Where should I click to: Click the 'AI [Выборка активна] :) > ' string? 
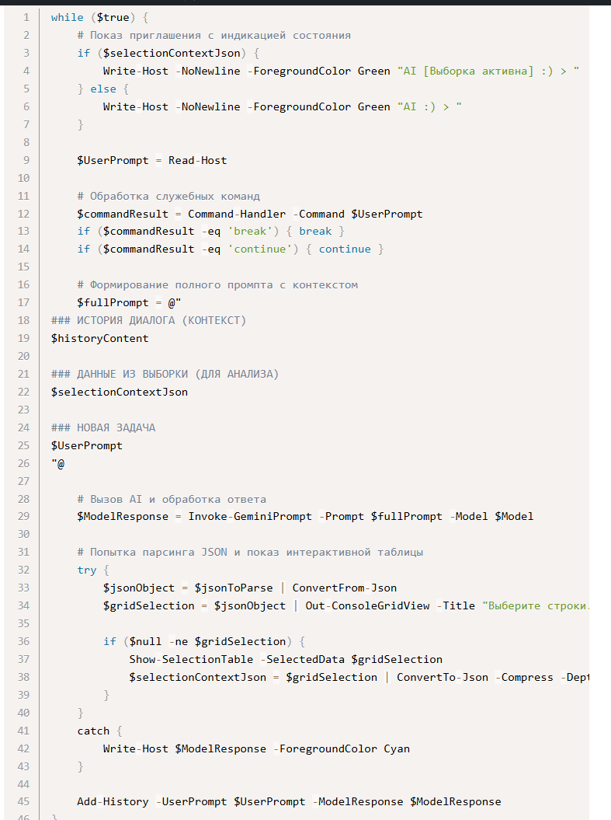pyautogui.click(x=488, y=71)
